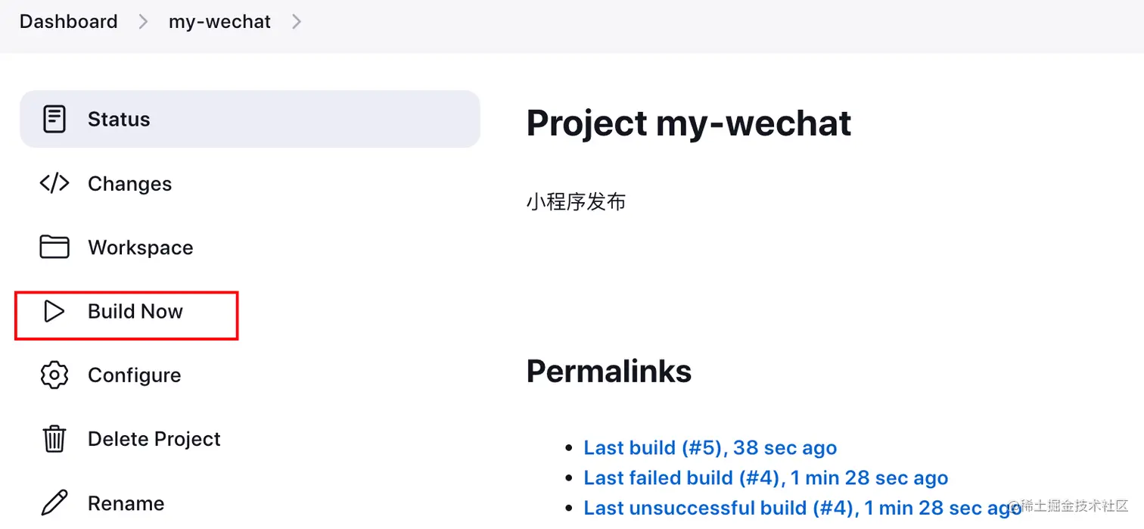Viewport: 1144px width, 529px height.
Task: Click the Rename pencil icon
Action: (54, 503)
